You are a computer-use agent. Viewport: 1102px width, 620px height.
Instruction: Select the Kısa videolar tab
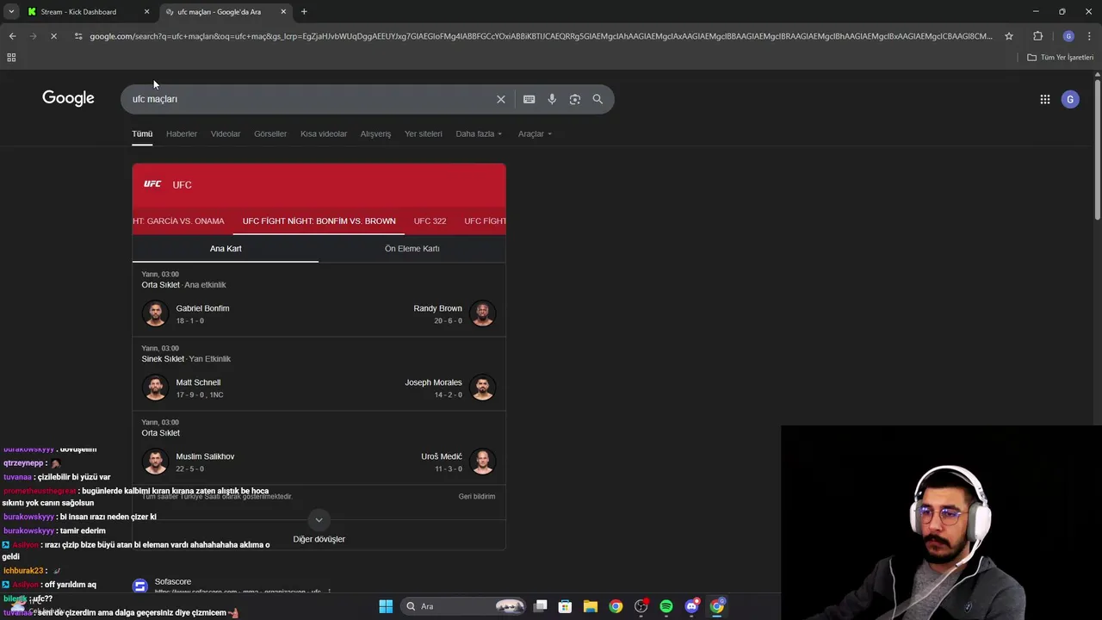[x=324, y=133]
